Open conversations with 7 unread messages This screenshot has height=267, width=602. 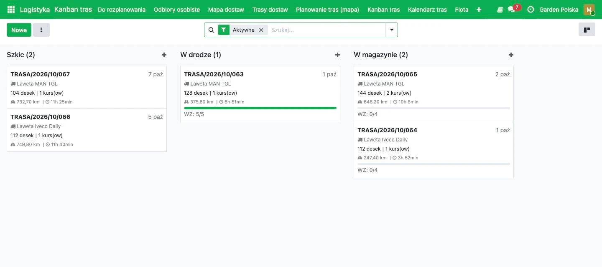[x=514, y=9]
